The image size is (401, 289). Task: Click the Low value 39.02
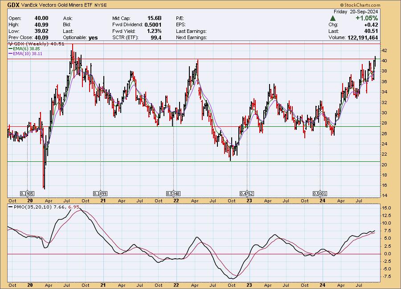tap(41, 31)
